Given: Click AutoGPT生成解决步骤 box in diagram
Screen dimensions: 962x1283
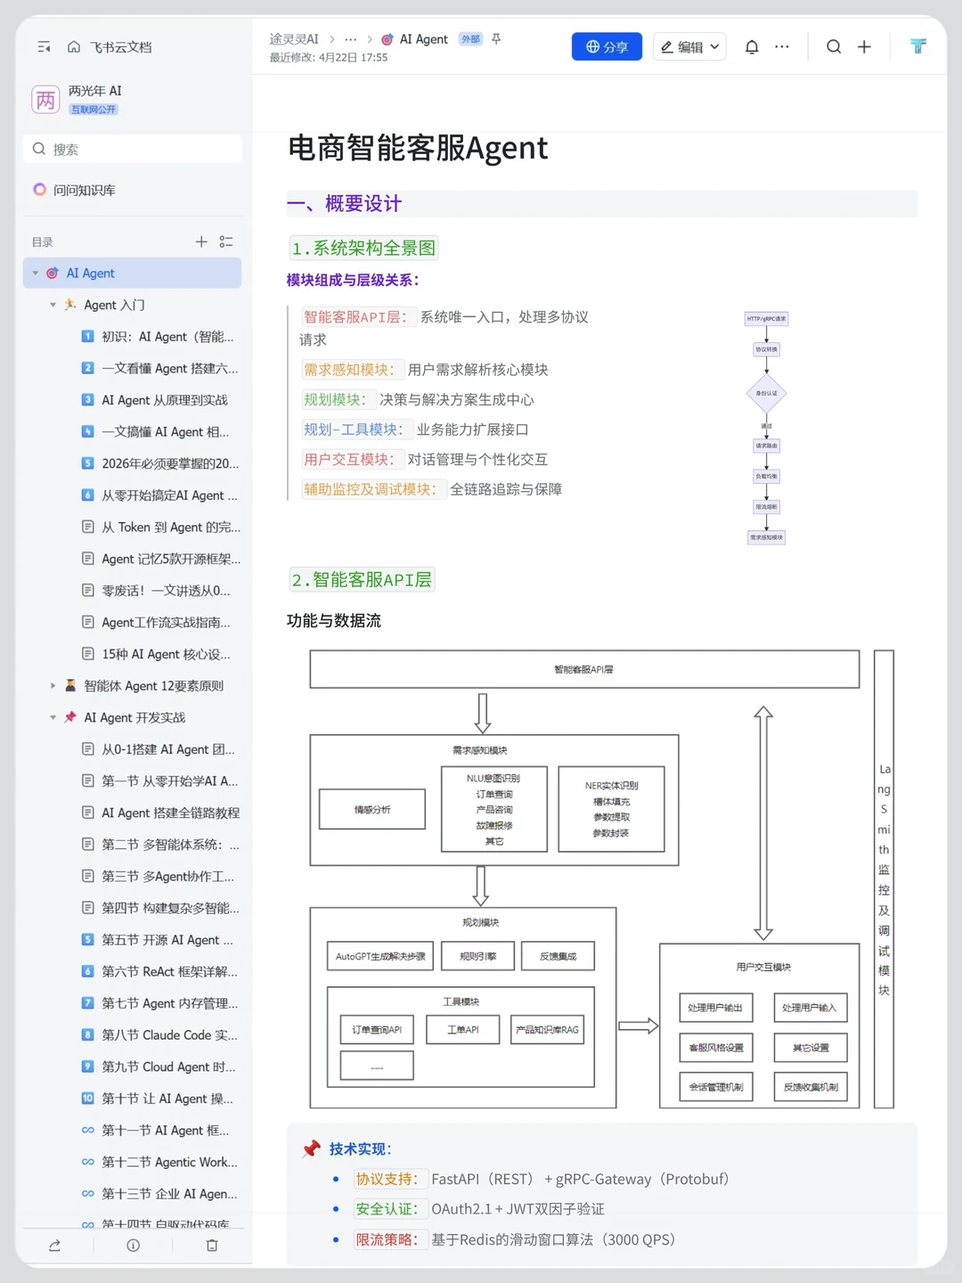Looking at the screenshot, I should pos(380,956).
